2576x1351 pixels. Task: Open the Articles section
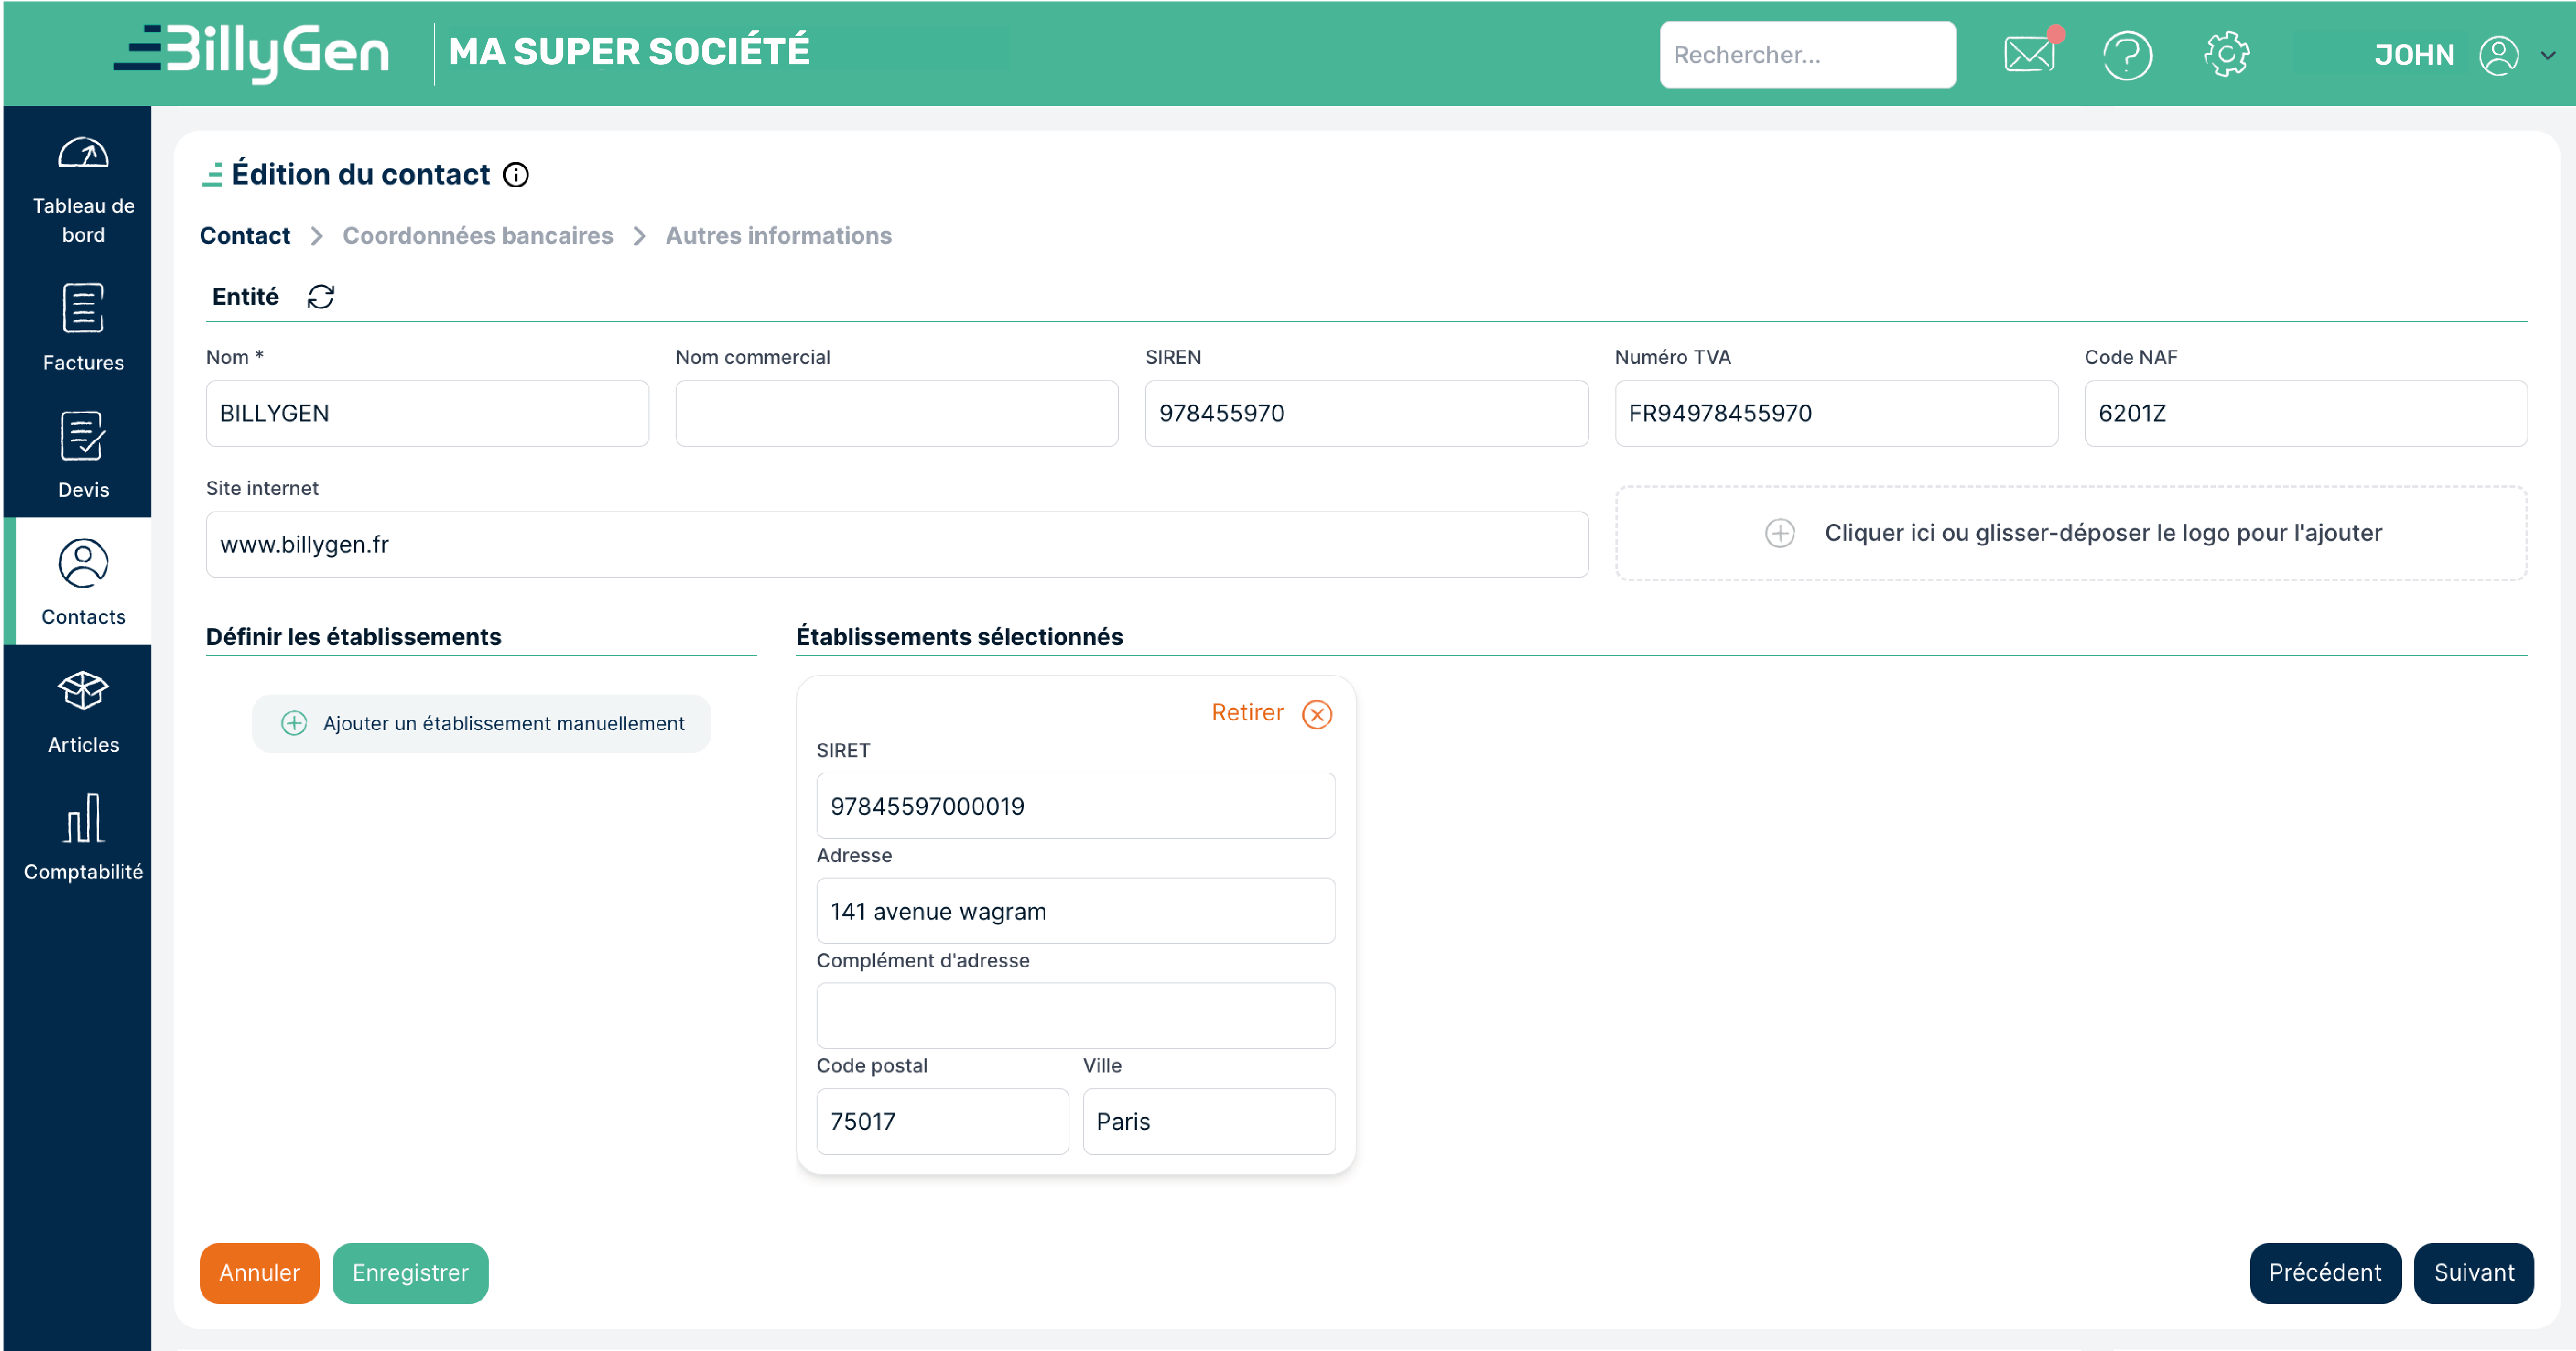coord(83,712)
